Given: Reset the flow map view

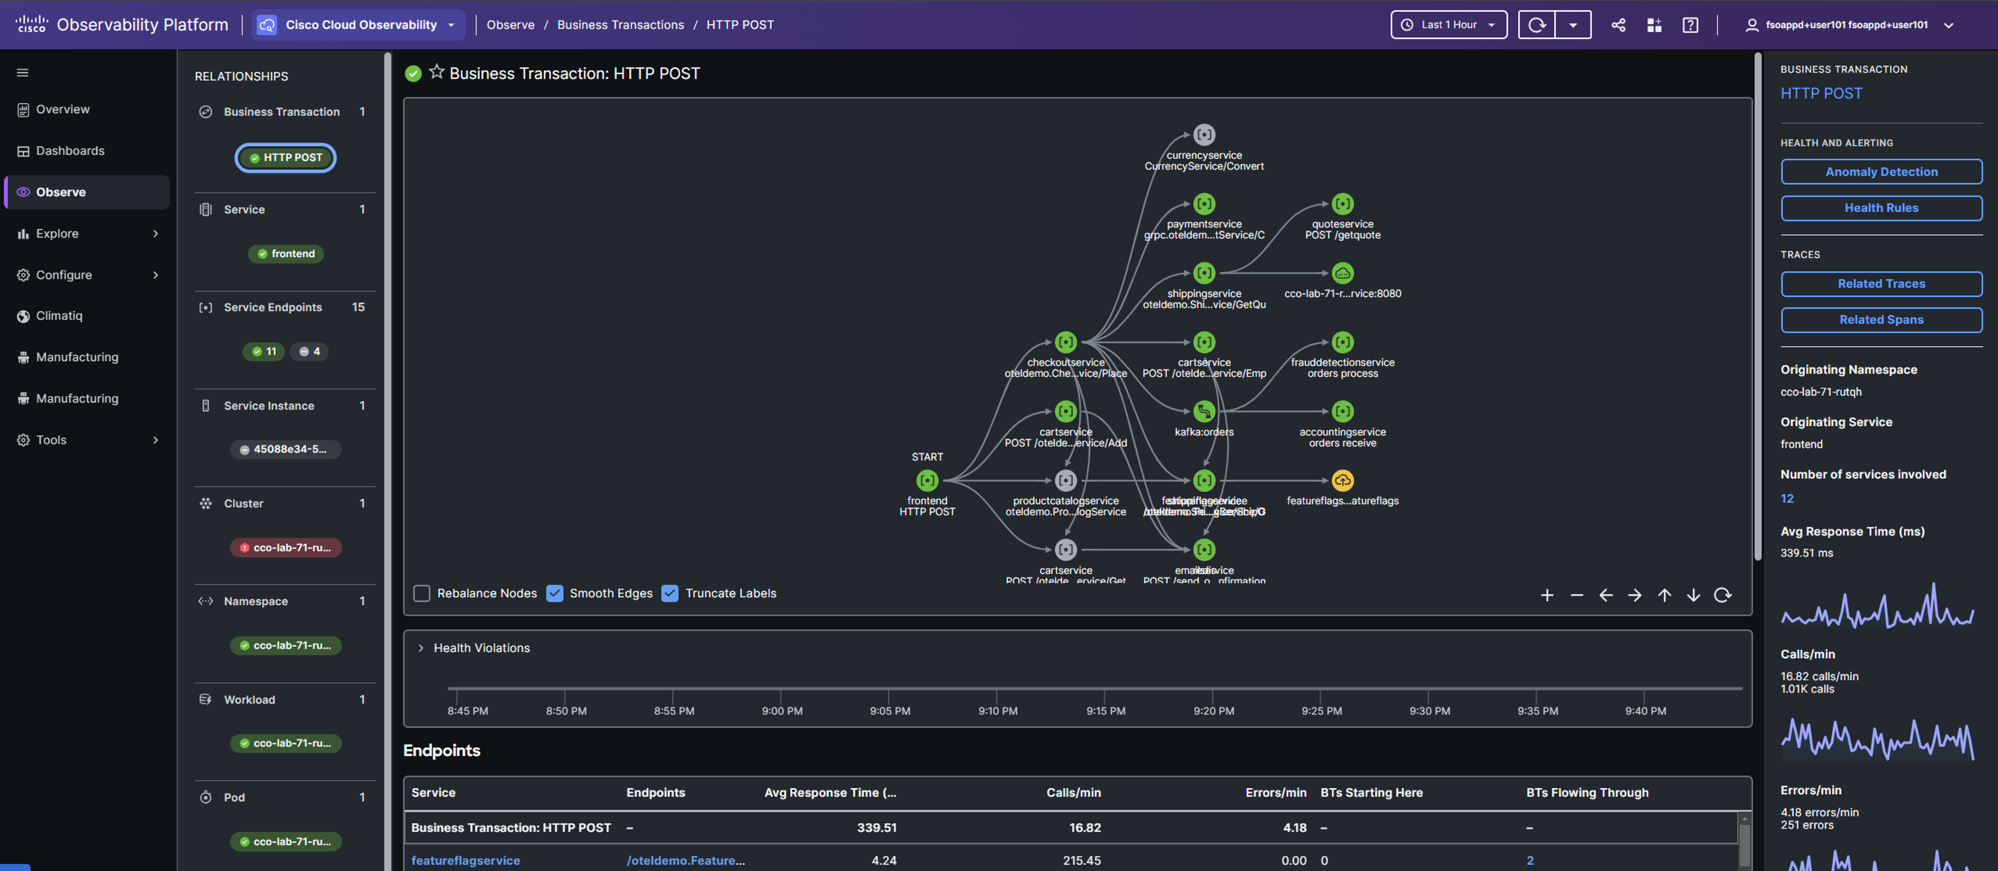Looking at the screenshot, I should point(1722,595).
